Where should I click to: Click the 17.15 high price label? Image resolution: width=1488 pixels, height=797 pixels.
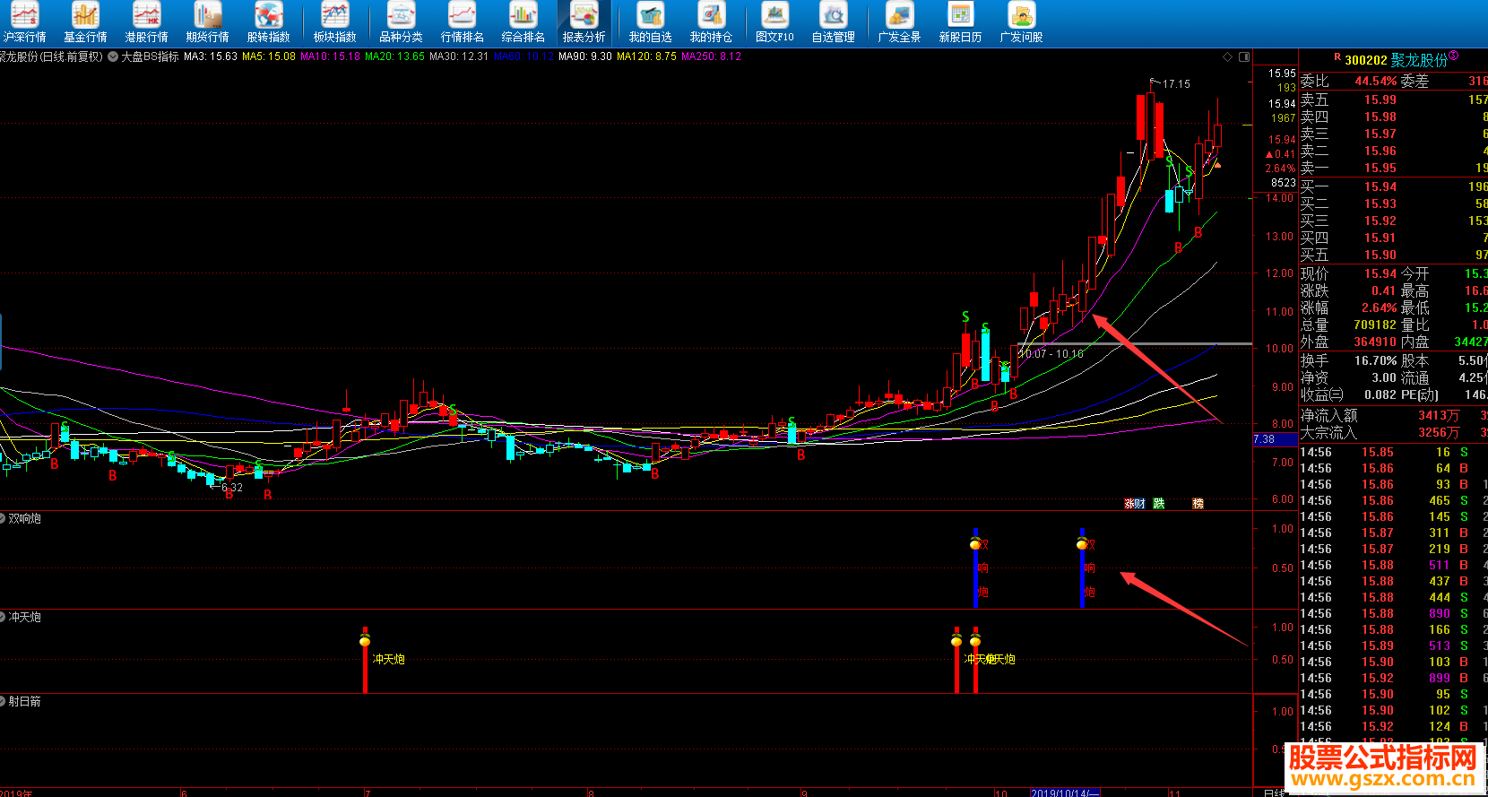click(x=1176, y=83)
